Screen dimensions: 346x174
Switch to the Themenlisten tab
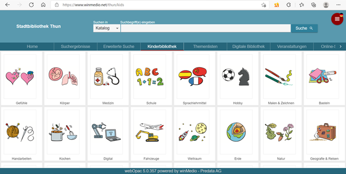click(205, 47)
